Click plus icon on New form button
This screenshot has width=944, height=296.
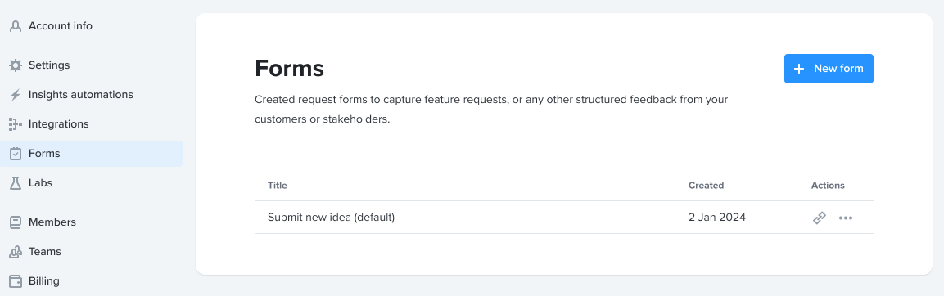pos(799,69)
